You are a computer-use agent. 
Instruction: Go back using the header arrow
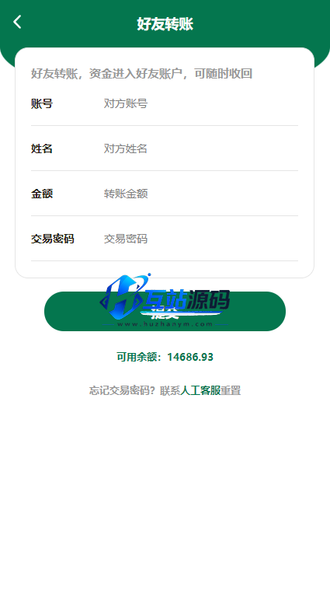(17, 23)
